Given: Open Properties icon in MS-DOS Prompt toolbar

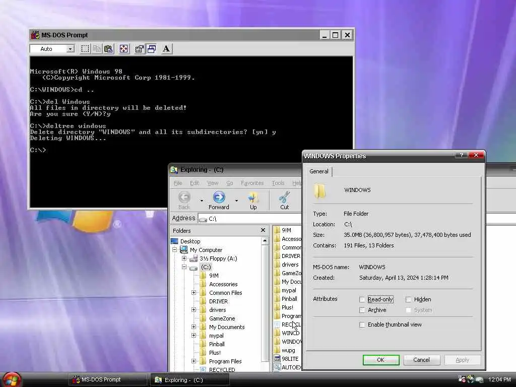Looking at the screenshot, I should 140,49.
